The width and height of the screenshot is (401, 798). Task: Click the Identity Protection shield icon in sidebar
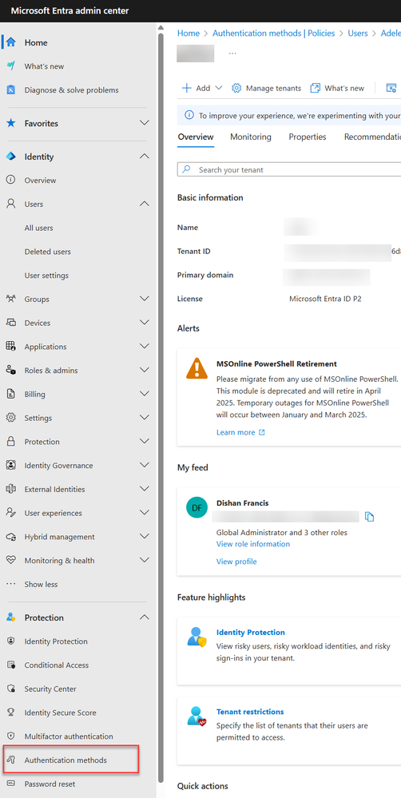pos(10,641)
